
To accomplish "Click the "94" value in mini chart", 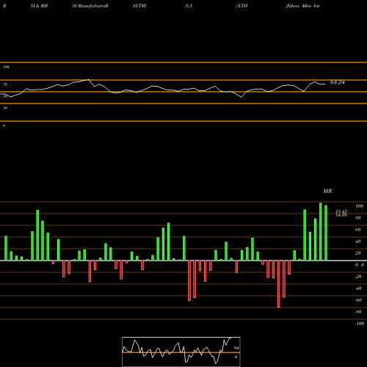I will click(x=236, y=348).
